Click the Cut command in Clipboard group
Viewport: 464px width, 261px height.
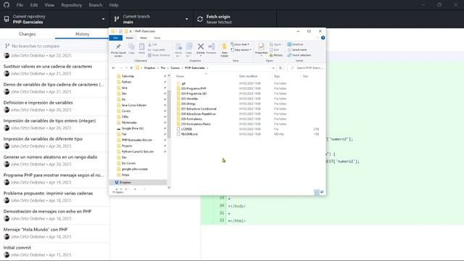(153, 44)
